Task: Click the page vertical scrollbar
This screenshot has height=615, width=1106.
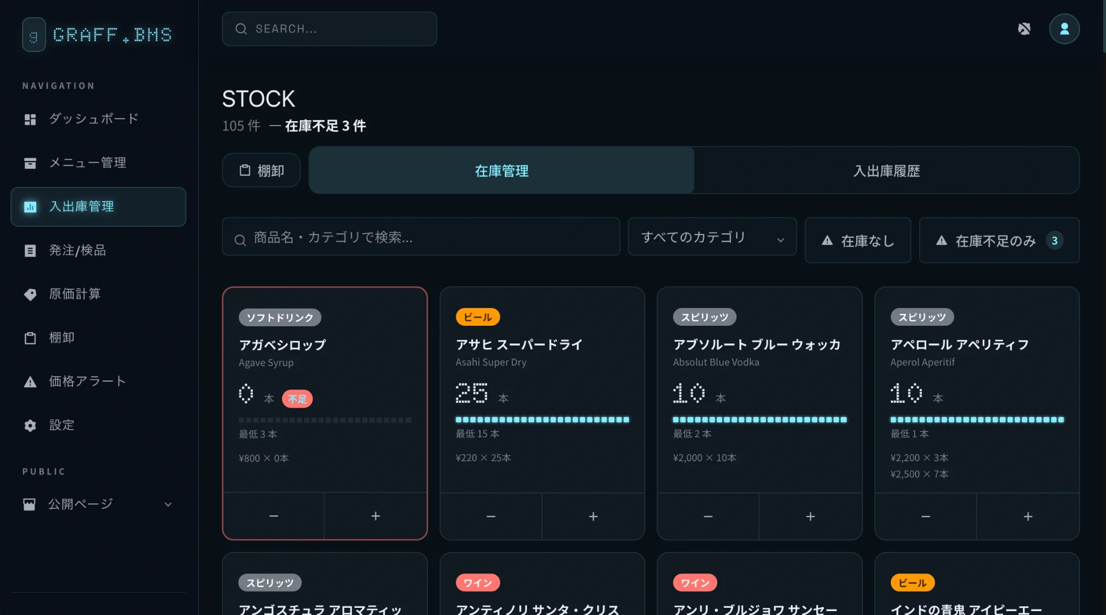Action: [1104, 27]
